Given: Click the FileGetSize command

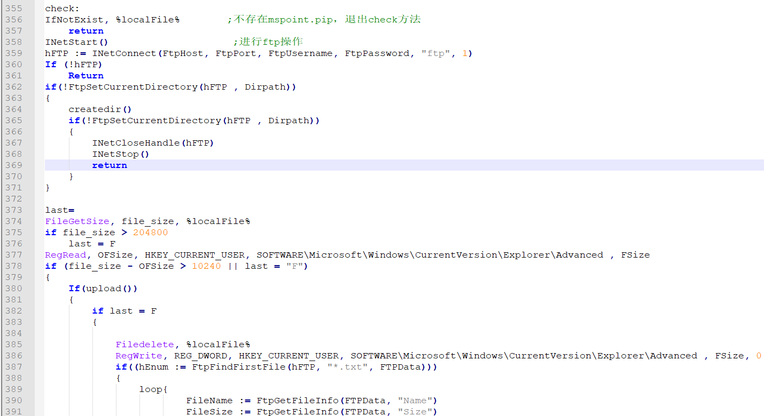Looking at the screenshot, I should coord(77,221).
